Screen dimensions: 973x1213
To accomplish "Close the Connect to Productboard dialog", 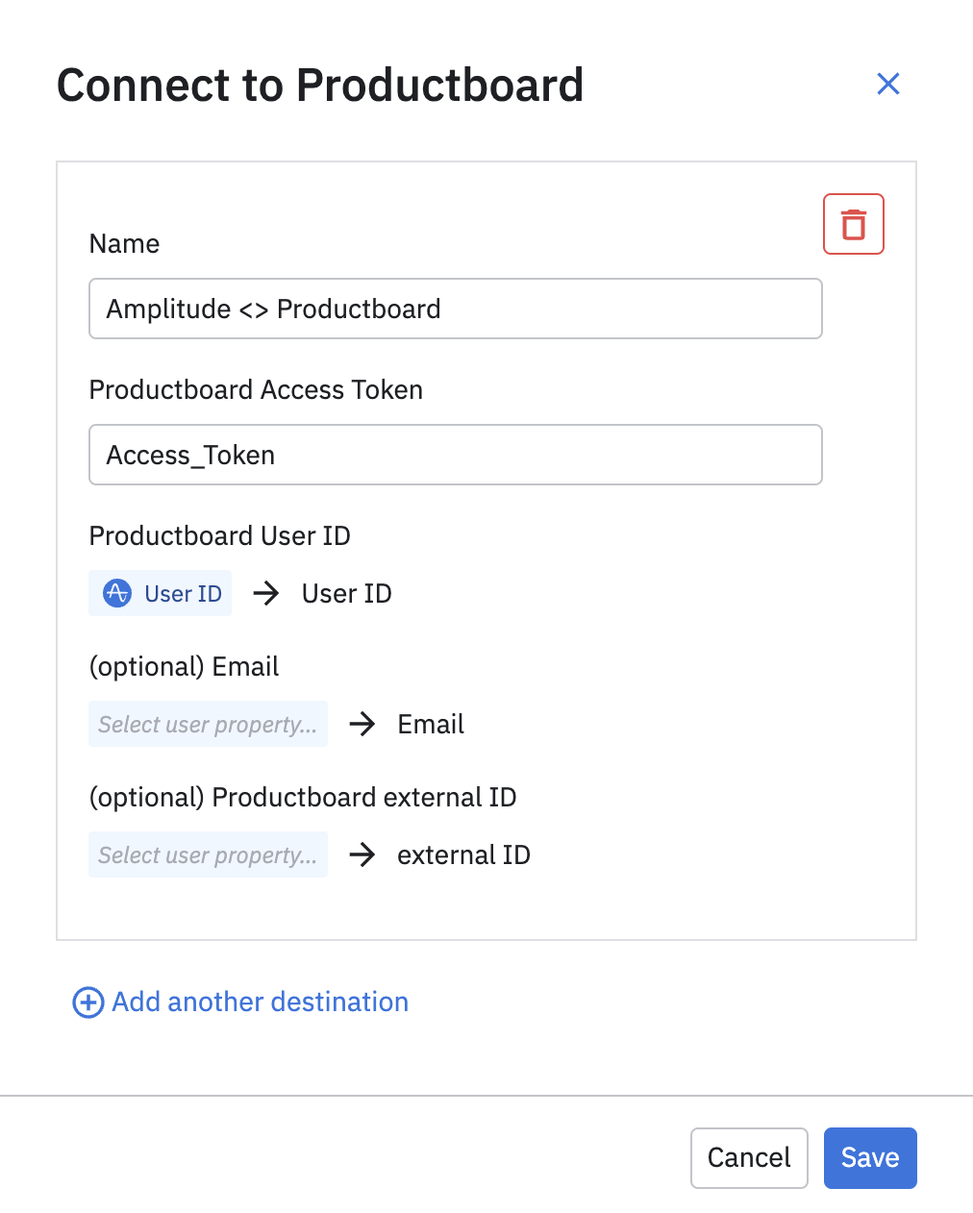I will 888,84.
